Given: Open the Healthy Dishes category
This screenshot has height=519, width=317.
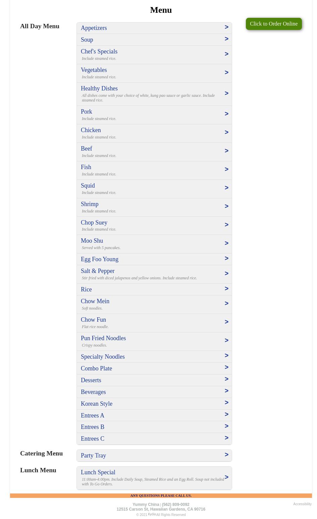Looking at the screenshot, I should (99, 88).
